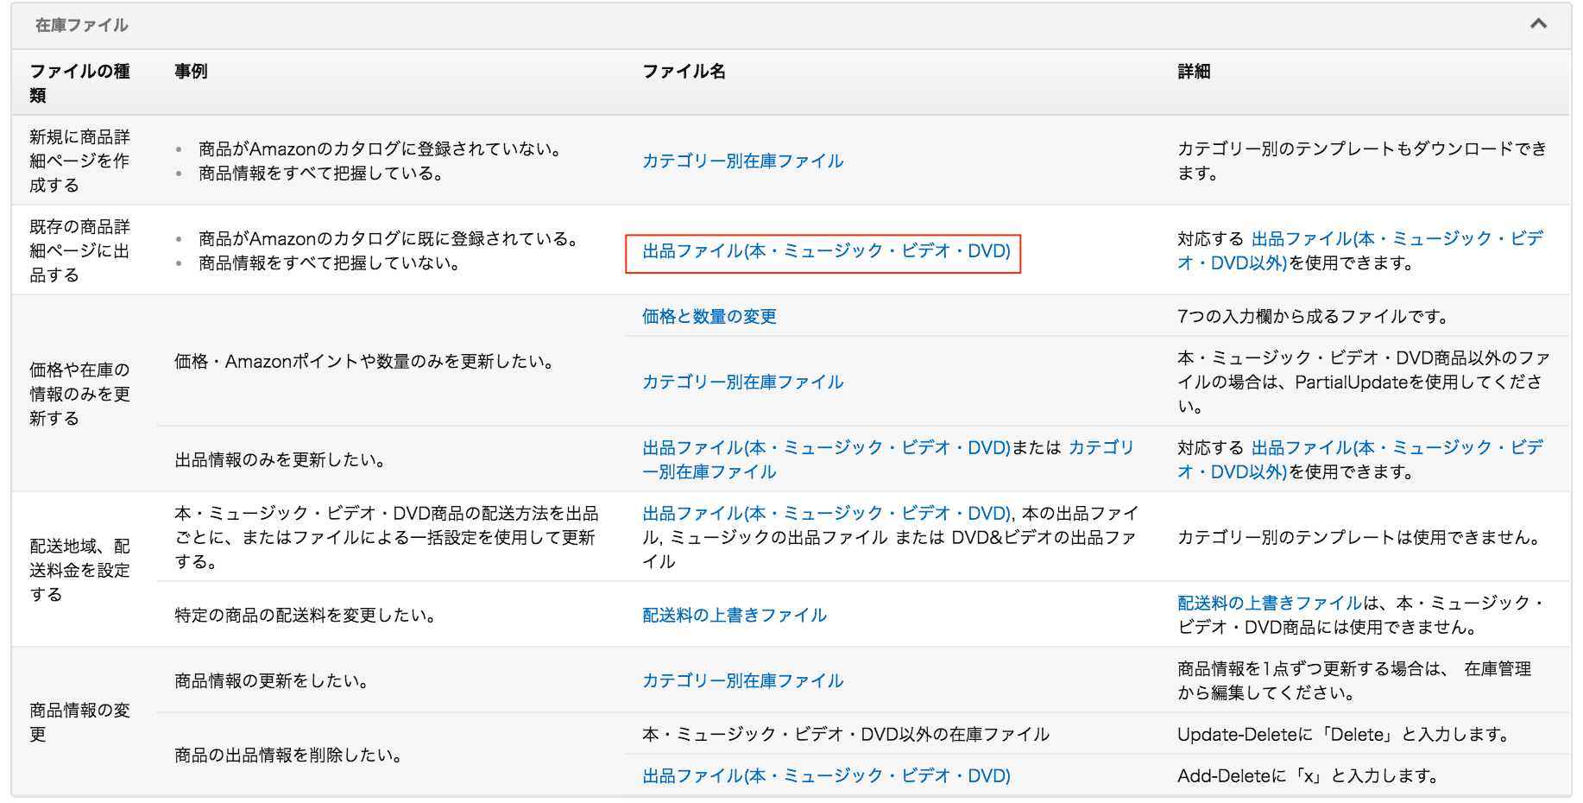Open 配送料の上書きファイル link in file name column
This screenshot has width=1583, height=803.
click(x=734, y=615)
